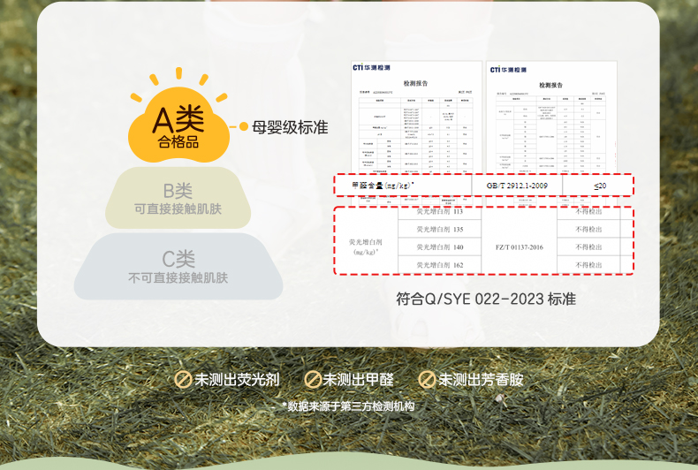Click the 甲醛含量 (mg/kg) cell
This screenshot has height=470, width=698.
coord(403,186)
